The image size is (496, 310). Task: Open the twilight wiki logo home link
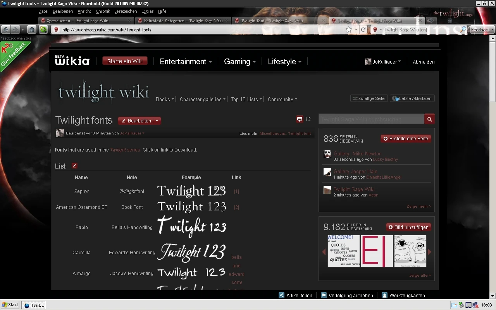coord(103,91)
